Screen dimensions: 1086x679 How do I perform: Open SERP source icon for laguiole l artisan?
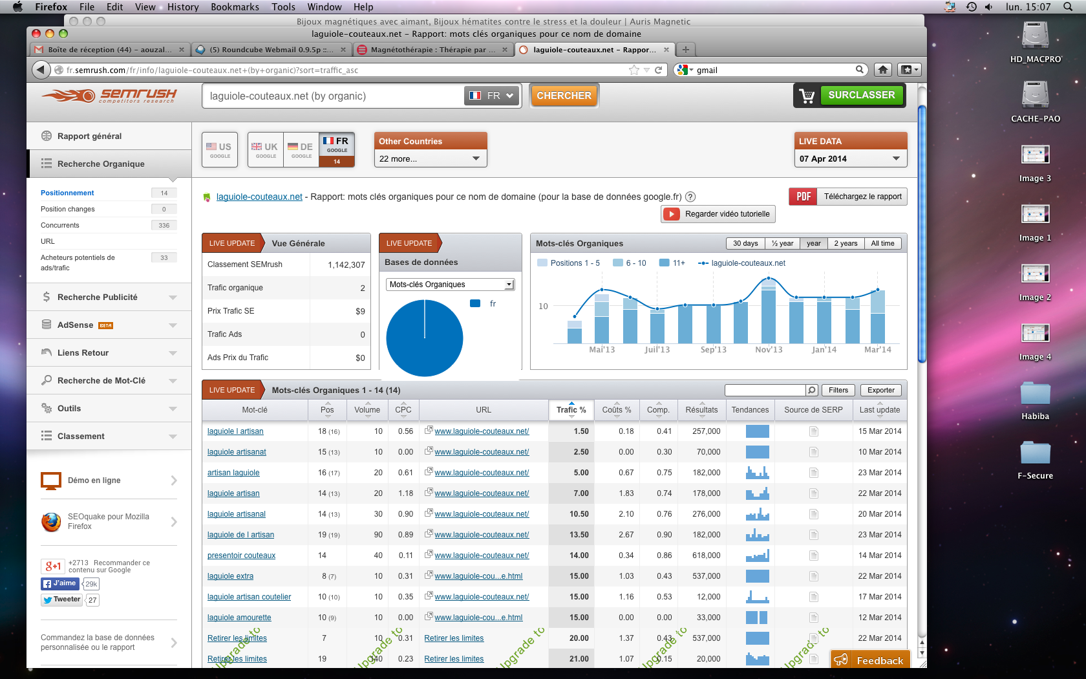813,431
